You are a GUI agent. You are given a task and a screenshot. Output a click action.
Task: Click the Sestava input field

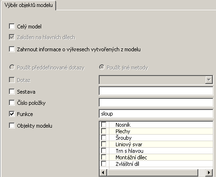156,91
